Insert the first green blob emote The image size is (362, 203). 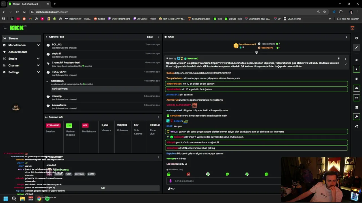[x=169, y=174]
